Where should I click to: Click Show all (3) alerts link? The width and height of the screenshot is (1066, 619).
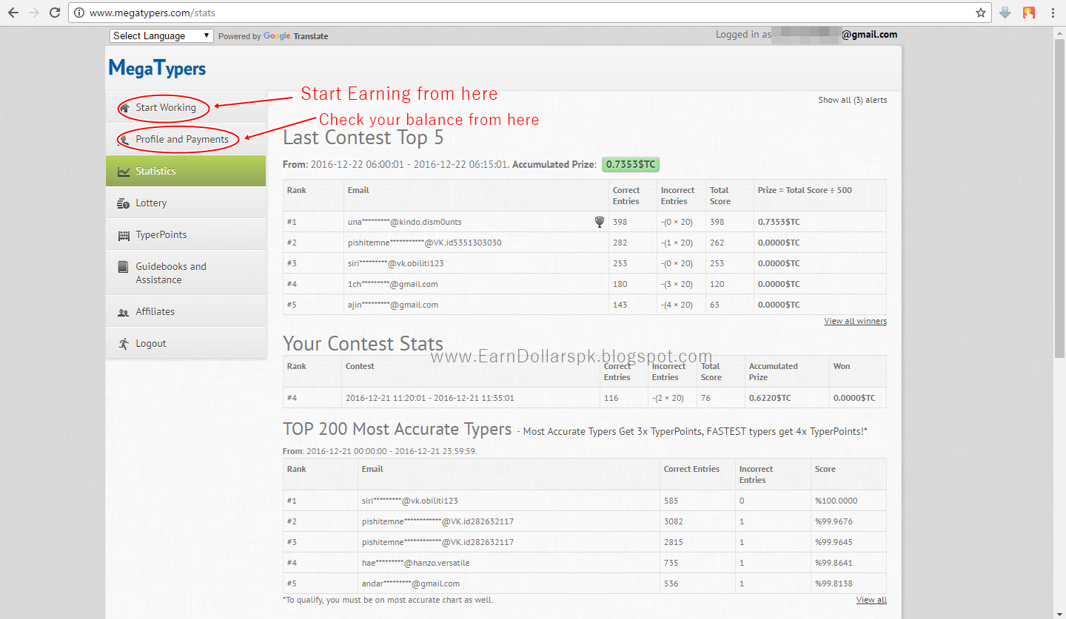(x=852, y=100)
